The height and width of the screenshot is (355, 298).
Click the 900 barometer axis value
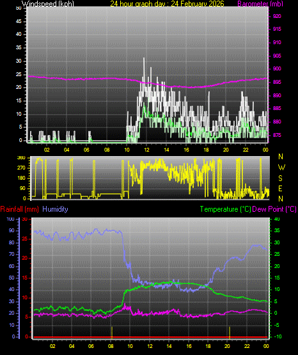click(x=277, y=68)
